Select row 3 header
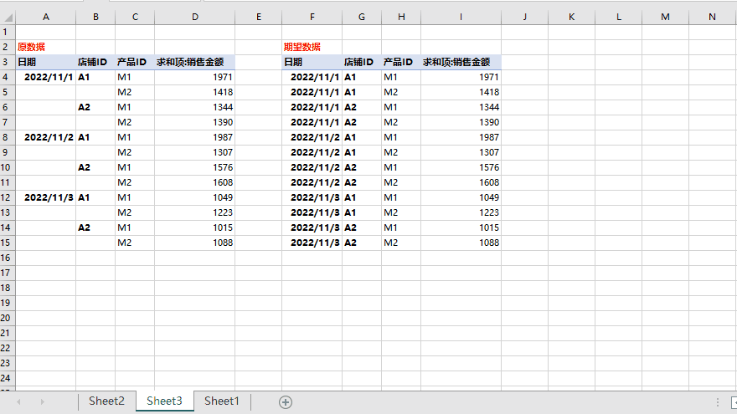 pos(8,62)
